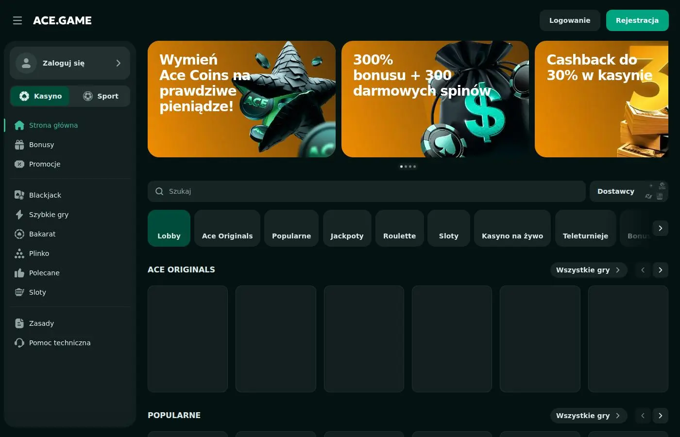This screenshot has width=680, height=437.
Task: Click the Rejestracja button
Action: point(637,20)
